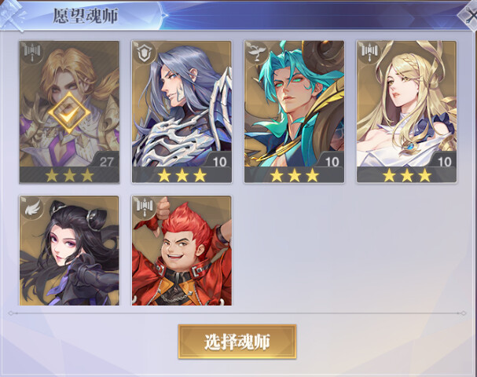
Task: Select the teal-haired horned hero card
Action: coord(294,112)
